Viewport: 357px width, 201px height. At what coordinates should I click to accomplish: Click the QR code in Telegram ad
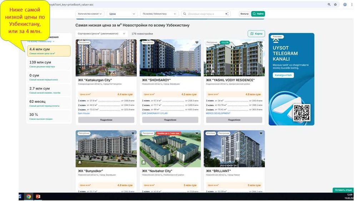pyautogui.click(x=302, y=113)
